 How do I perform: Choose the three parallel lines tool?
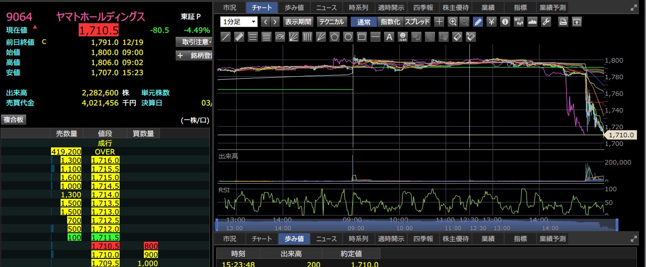(253, 37)
